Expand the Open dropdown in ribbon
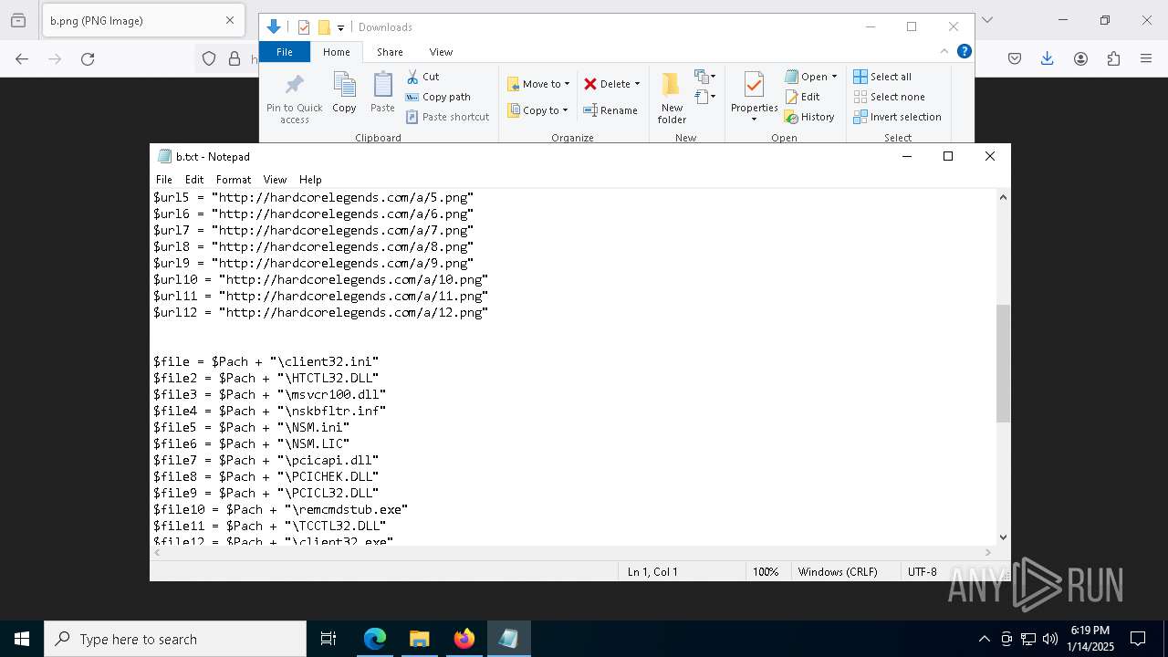This screenshot has height=657, width=1168. click(x=834, y=77)
